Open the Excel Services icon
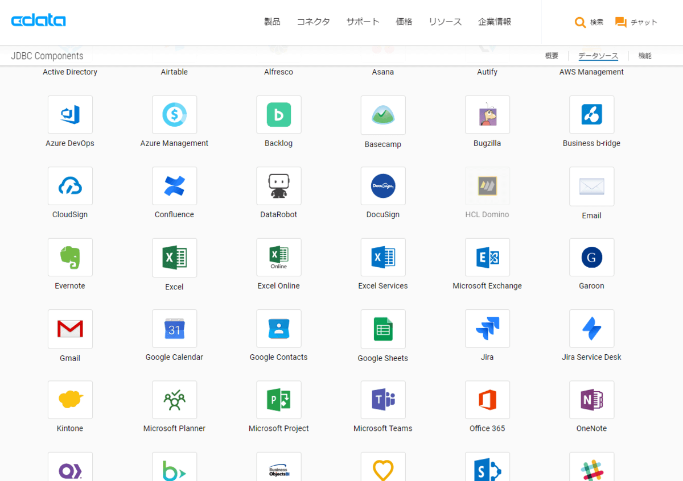Viewport: 683px width, 481px height. click(x=383, y=258)
